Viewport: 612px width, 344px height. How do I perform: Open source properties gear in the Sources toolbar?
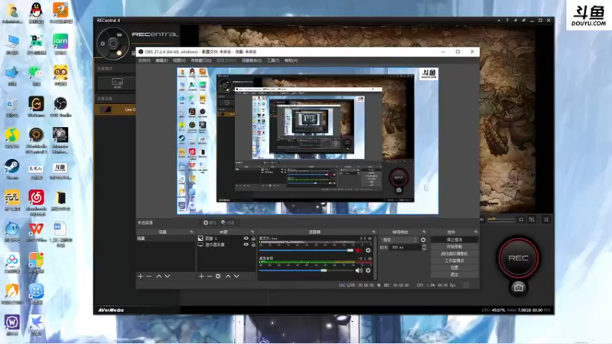(218, 276)
